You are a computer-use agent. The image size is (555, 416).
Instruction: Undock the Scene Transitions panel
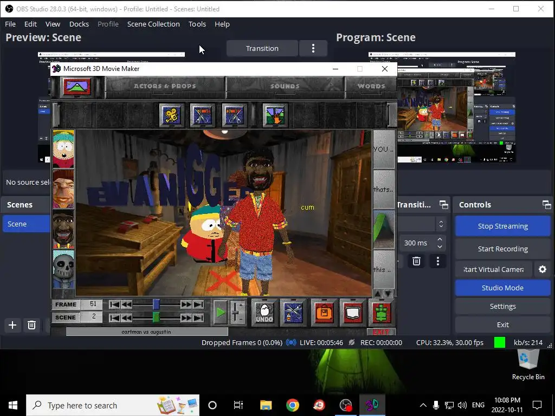coord(443,205)
